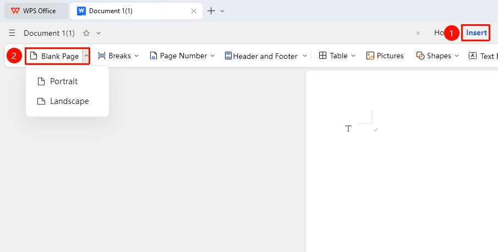Expand the Shapes dropdown arrow

(x=457, y=56)
